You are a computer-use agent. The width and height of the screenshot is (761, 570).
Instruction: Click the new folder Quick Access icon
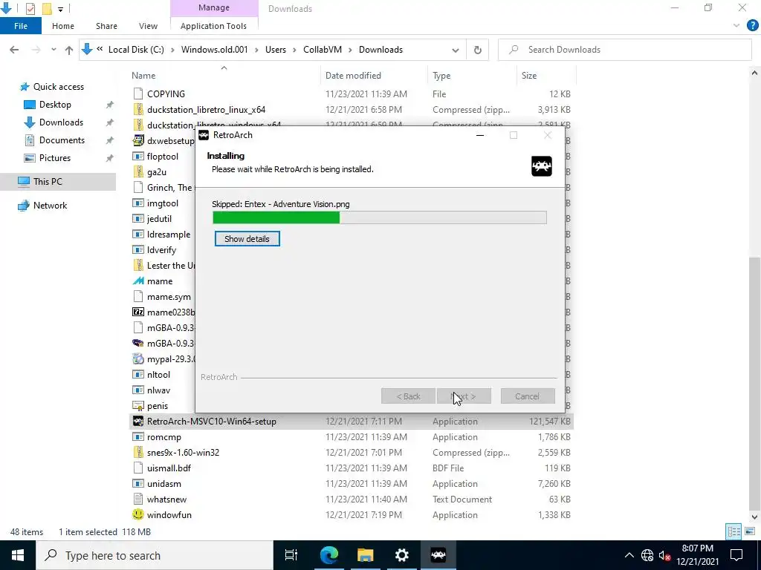(x=47, y=8)
